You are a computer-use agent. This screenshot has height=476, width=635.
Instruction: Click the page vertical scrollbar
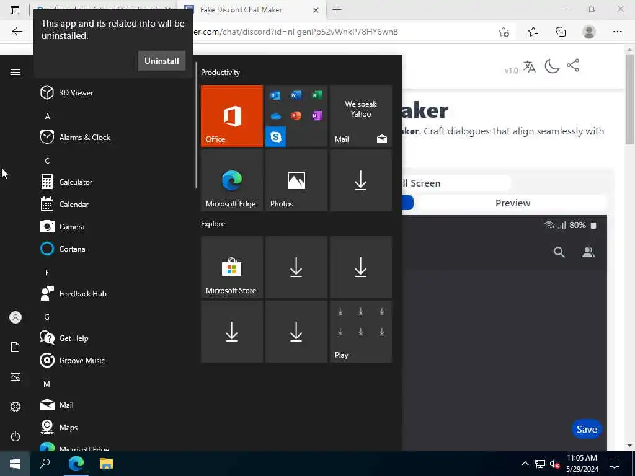tap(629, 99)
